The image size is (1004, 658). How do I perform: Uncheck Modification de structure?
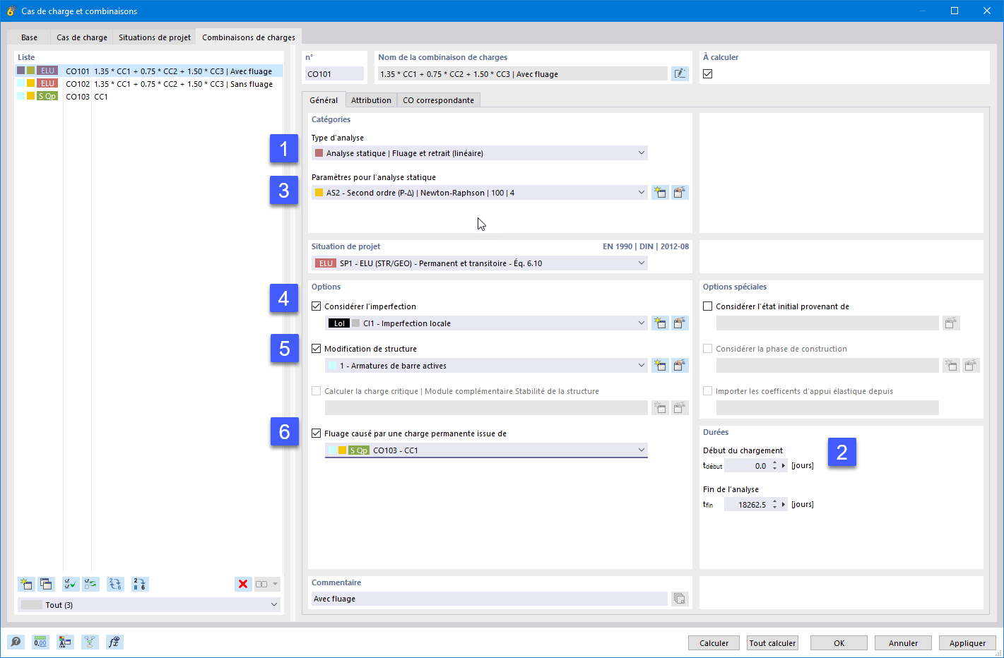316,349
